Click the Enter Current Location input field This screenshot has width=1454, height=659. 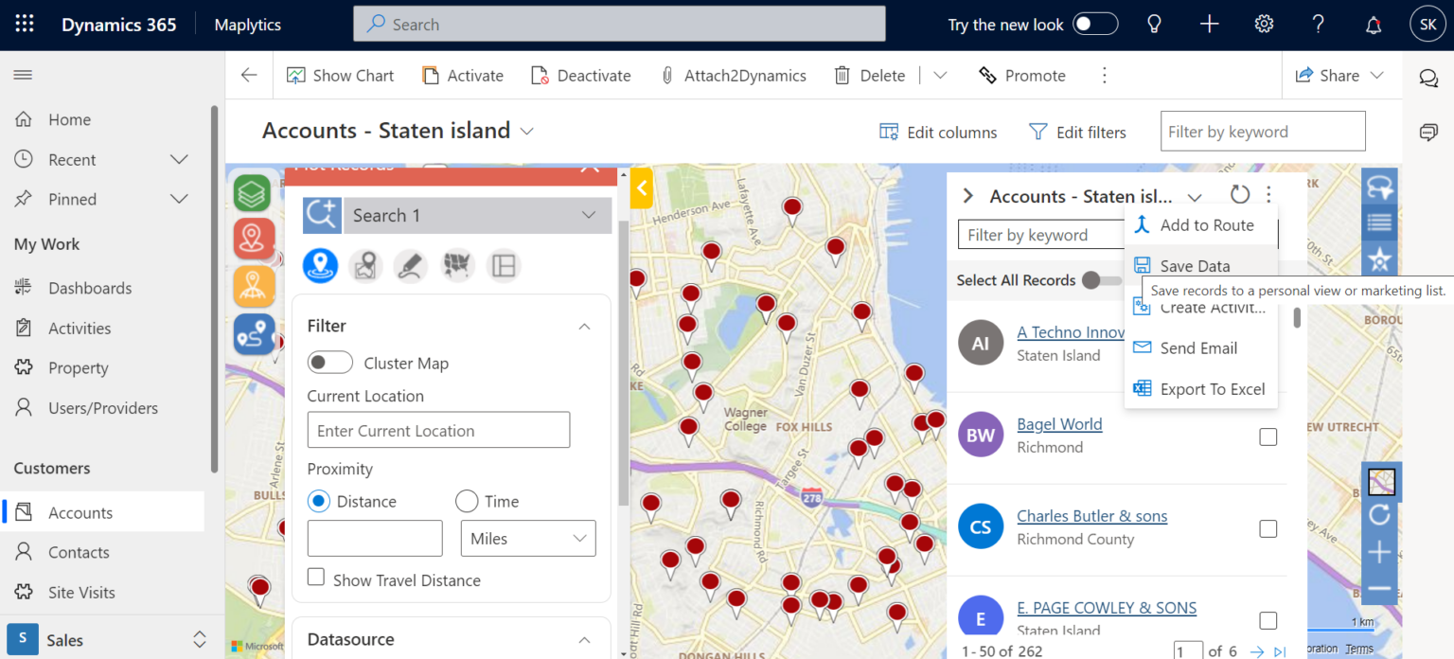[x=438, y=429]
